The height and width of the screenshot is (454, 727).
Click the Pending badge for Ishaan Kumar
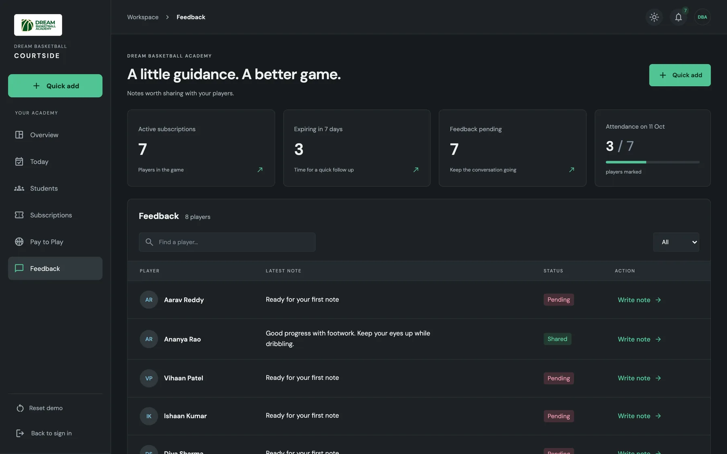559,416
